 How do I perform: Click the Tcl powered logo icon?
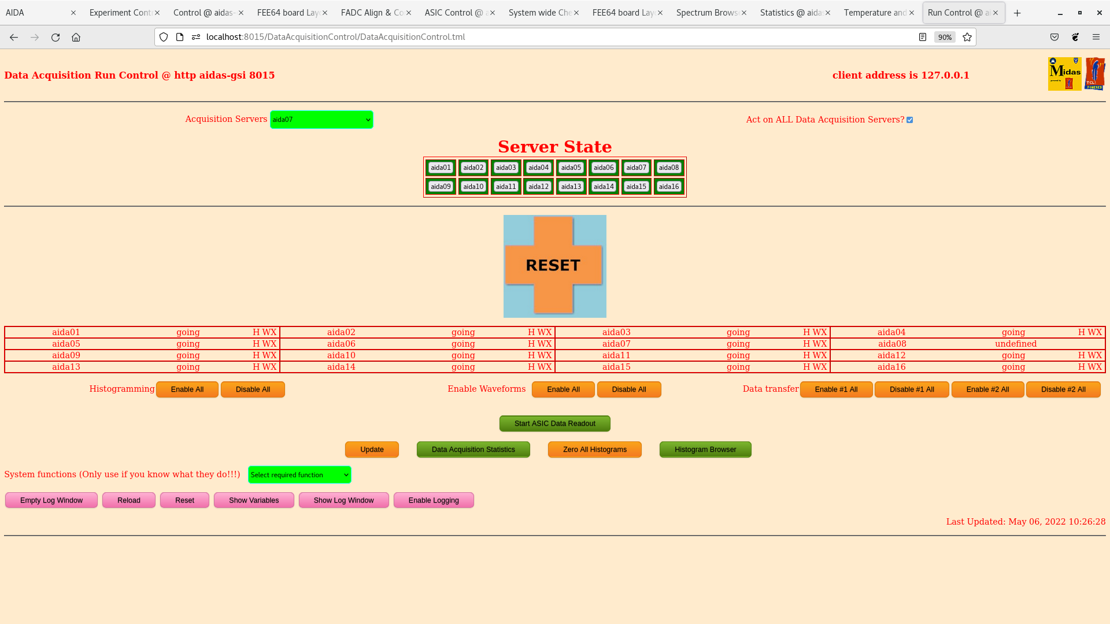1094,74
